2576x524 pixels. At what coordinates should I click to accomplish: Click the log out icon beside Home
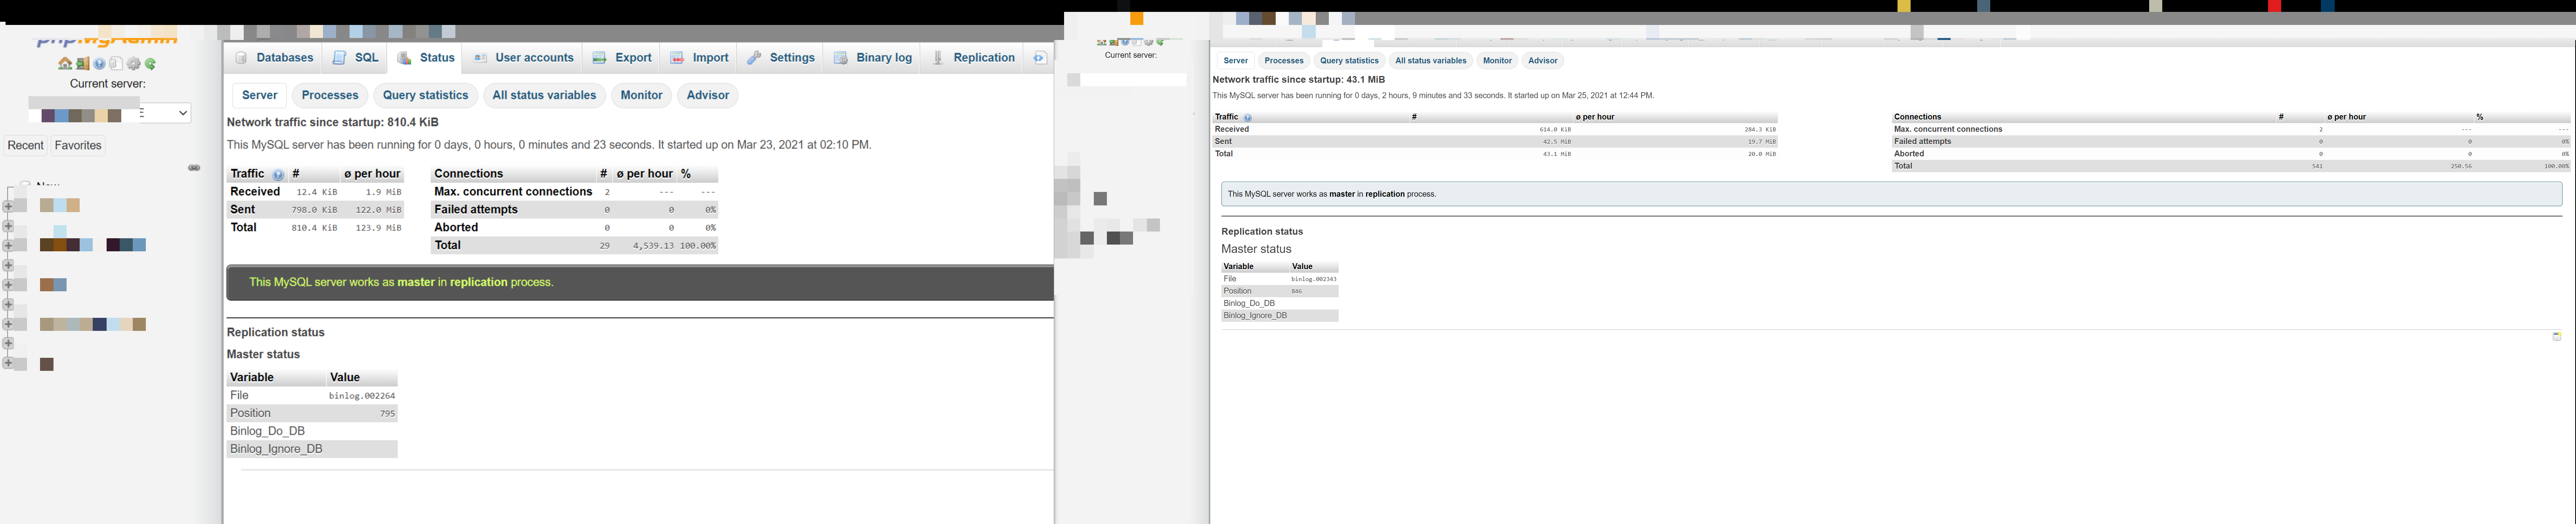click(x=83, y=64)
